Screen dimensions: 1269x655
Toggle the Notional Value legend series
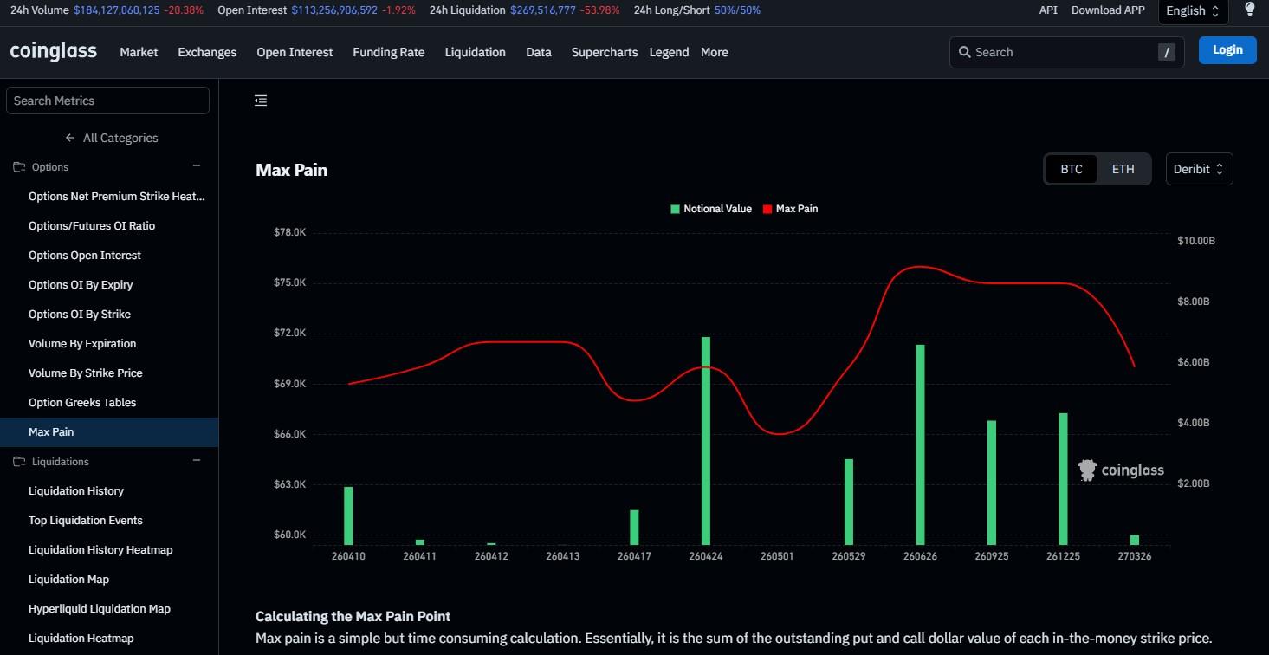(710, 209)
